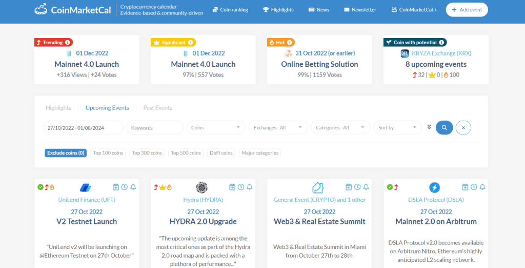Click the UniLend Finance coin logo

coord(86,187)
